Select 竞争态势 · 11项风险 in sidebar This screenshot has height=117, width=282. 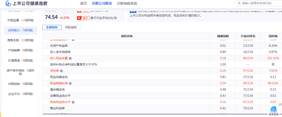[x=21, y=40]
